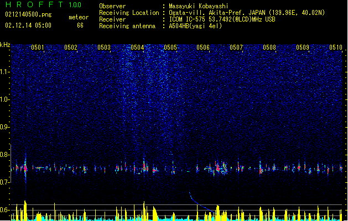The width and height of the screenshot is (348, 221).
Task: Click the 0502 time marker
Action: click(x=71, y=48)
